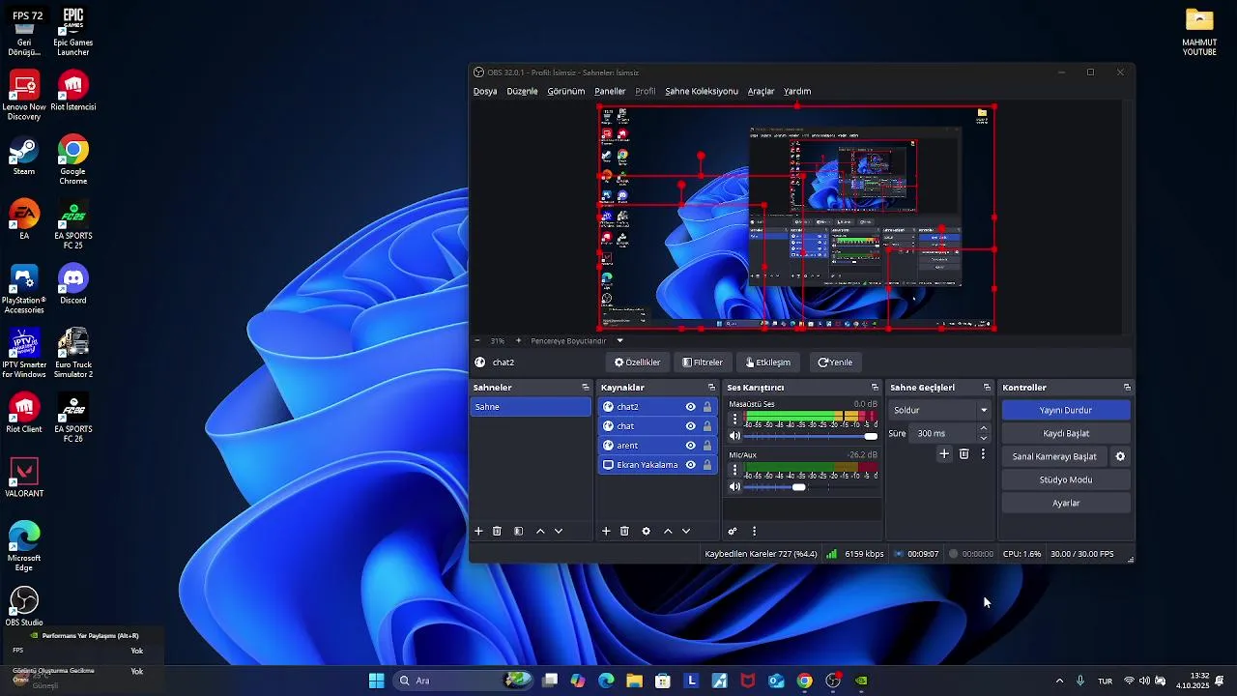
Task: Click Filtreler button
Action: (x=703, y=362)
